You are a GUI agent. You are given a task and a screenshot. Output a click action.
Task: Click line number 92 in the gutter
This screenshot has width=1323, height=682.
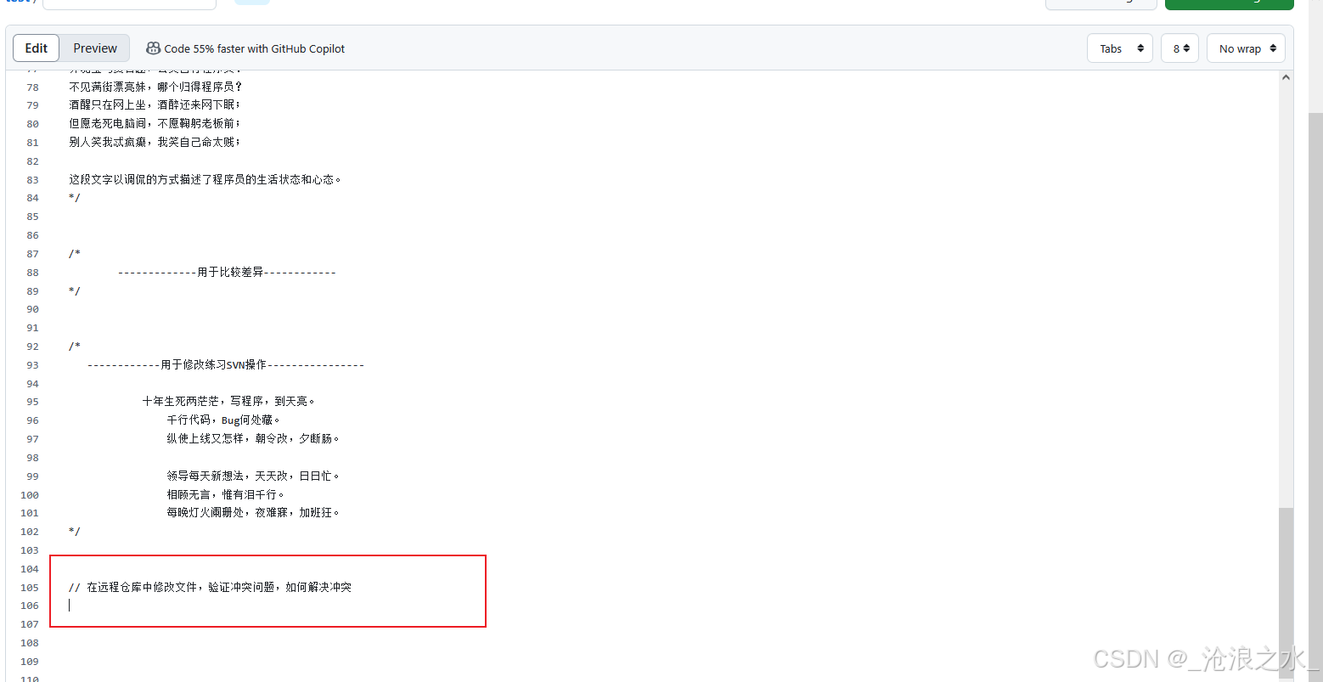(32, 347)
